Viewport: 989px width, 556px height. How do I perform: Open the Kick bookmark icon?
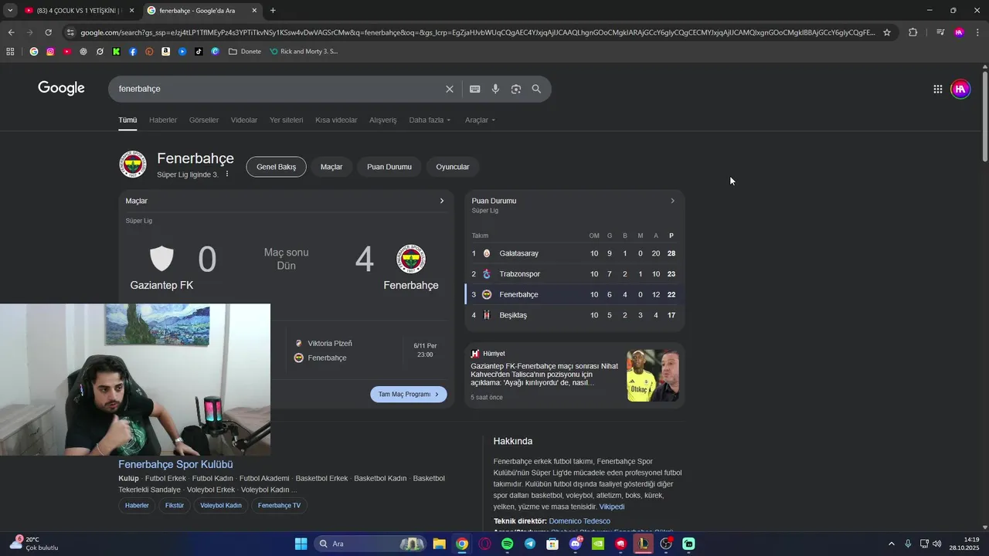click(117, 52)
